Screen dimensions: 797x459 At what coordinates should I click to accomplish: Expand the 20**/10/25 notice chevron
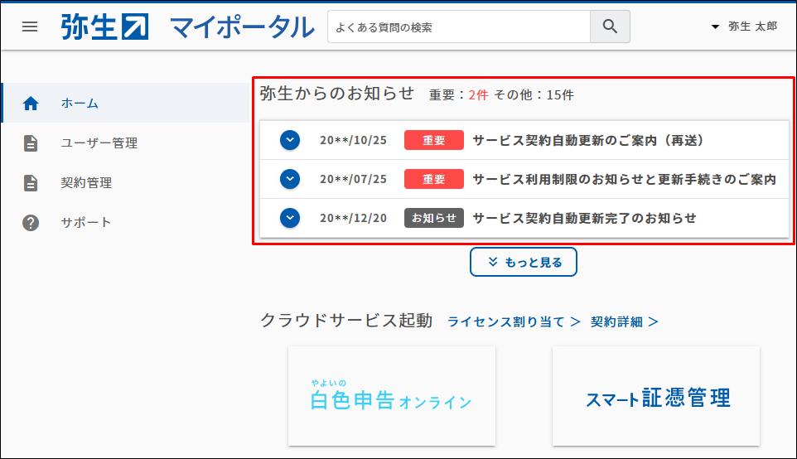(289, 140)
